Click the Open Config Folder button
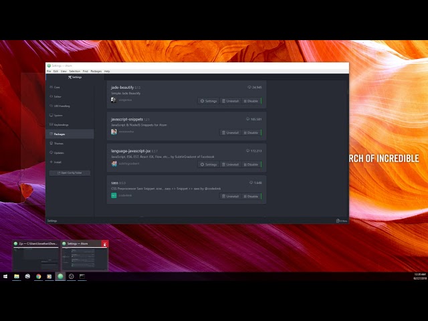The height and width of the screenshot is (321, 428). click(70, 173)
